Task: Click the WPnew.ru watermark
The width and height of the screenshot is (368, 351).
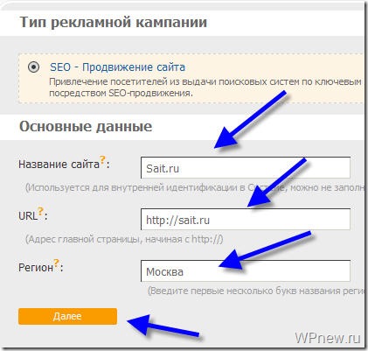Action: [x=328, y=338]
